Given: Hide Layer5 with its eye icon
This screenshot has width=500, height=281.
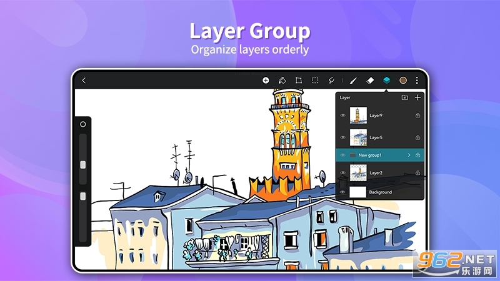Looking at the screenshot, I should coord(342,137).
